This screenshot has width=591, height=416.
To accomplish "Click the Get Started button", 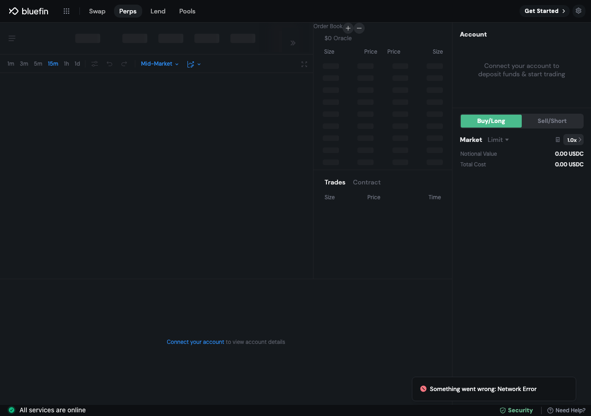I will pos(544,11).
